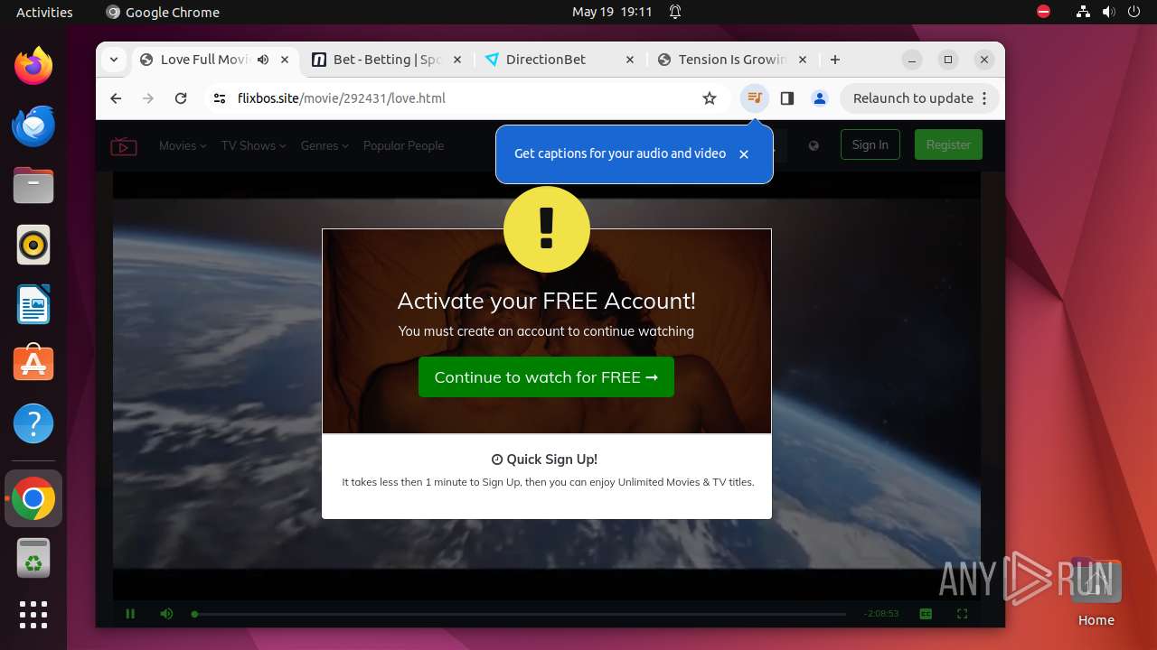Launch LibreOffice Writer from the dock
The height and width of the screenshot is (650, 1157).
33,304
